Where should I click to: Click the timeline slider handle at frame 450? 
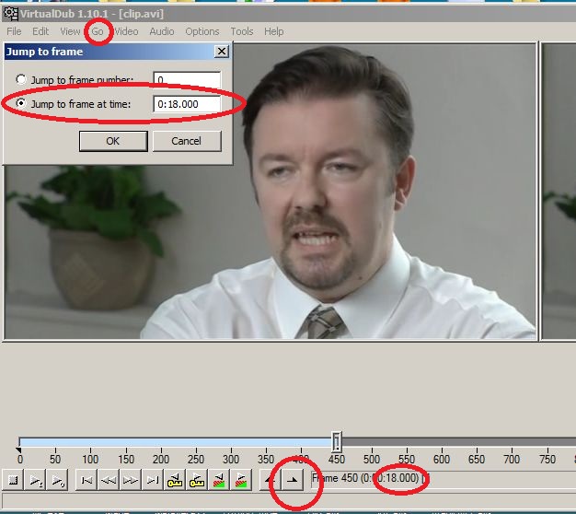coord(337,442)
